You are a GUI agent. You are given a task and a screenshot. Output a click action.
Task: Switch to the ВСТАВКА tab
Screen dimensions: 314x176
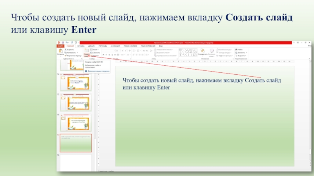(x=81, y=46)
